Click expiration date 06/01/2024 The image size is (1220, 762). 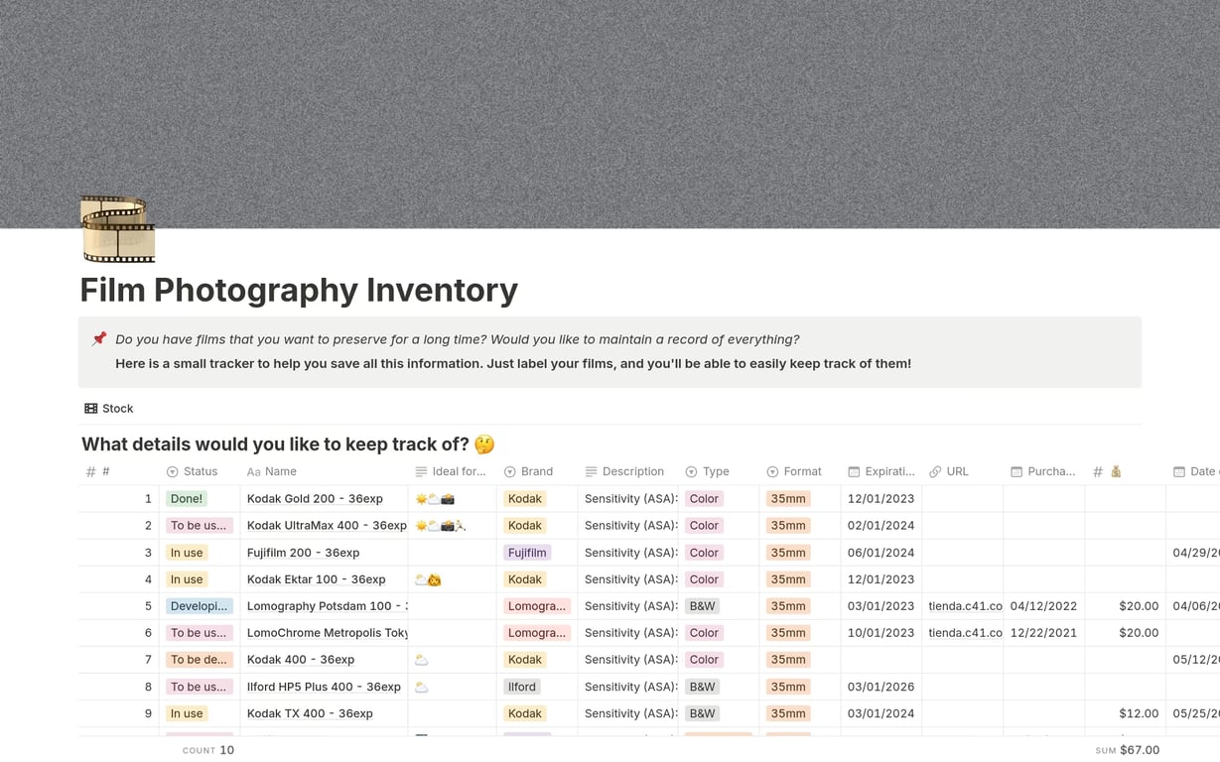tap(881, 553)
